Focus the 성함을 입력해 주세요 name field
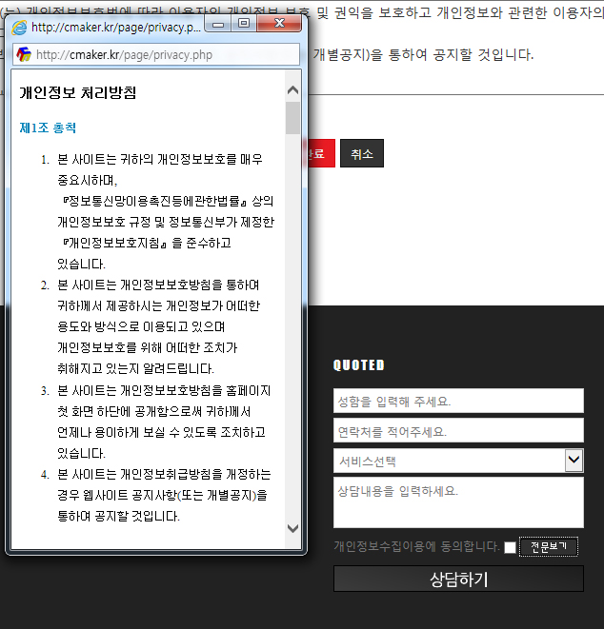Screen dimensions: 604x629 458,401
